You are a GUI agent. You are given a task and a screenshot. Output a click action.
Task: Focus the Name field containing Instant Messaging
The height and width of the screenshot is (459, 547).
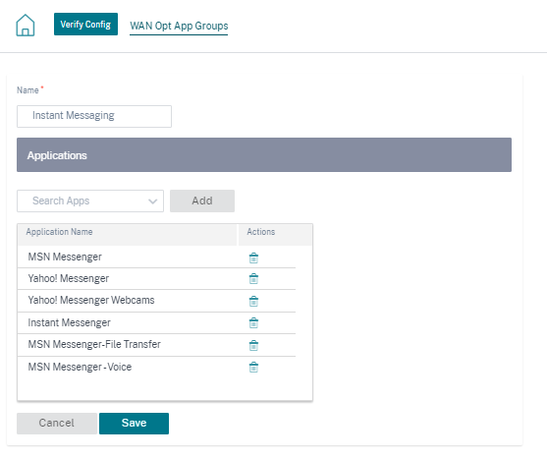tap(94, 116)
